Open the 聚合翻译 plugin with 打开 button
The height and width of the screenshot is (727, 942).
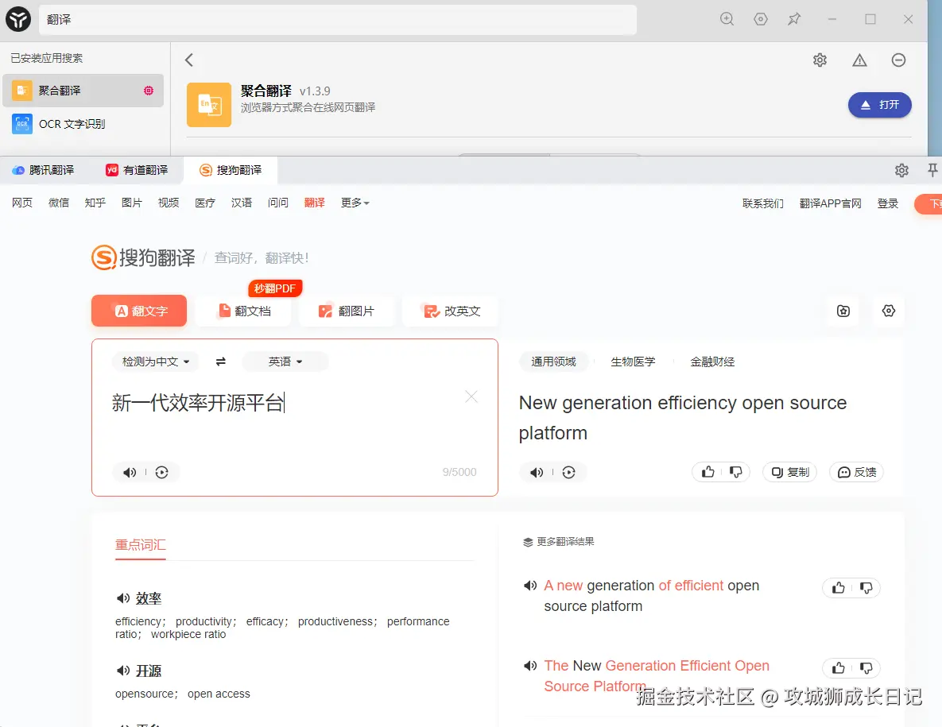coord(879,104)
